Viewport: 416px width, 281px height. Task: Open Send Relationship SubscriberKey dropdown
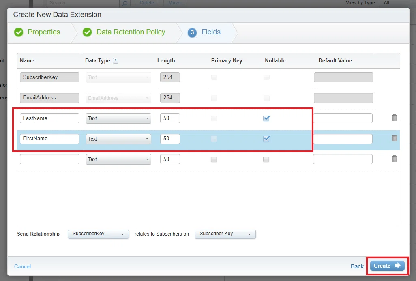coord(98,234)
